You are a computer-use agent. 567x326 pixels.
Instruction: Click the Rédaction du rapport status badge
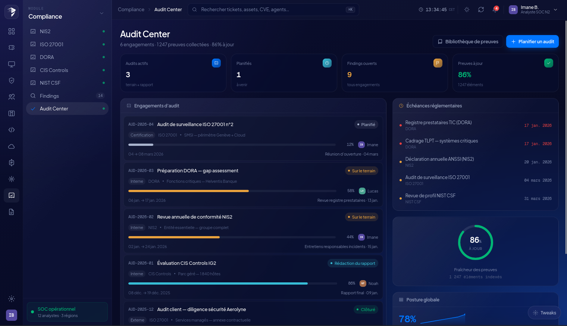(x=353, y=263)
